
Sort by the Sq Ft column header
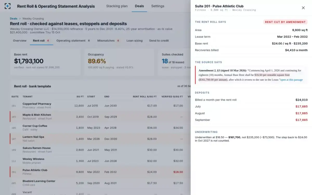tap(80, 96)
